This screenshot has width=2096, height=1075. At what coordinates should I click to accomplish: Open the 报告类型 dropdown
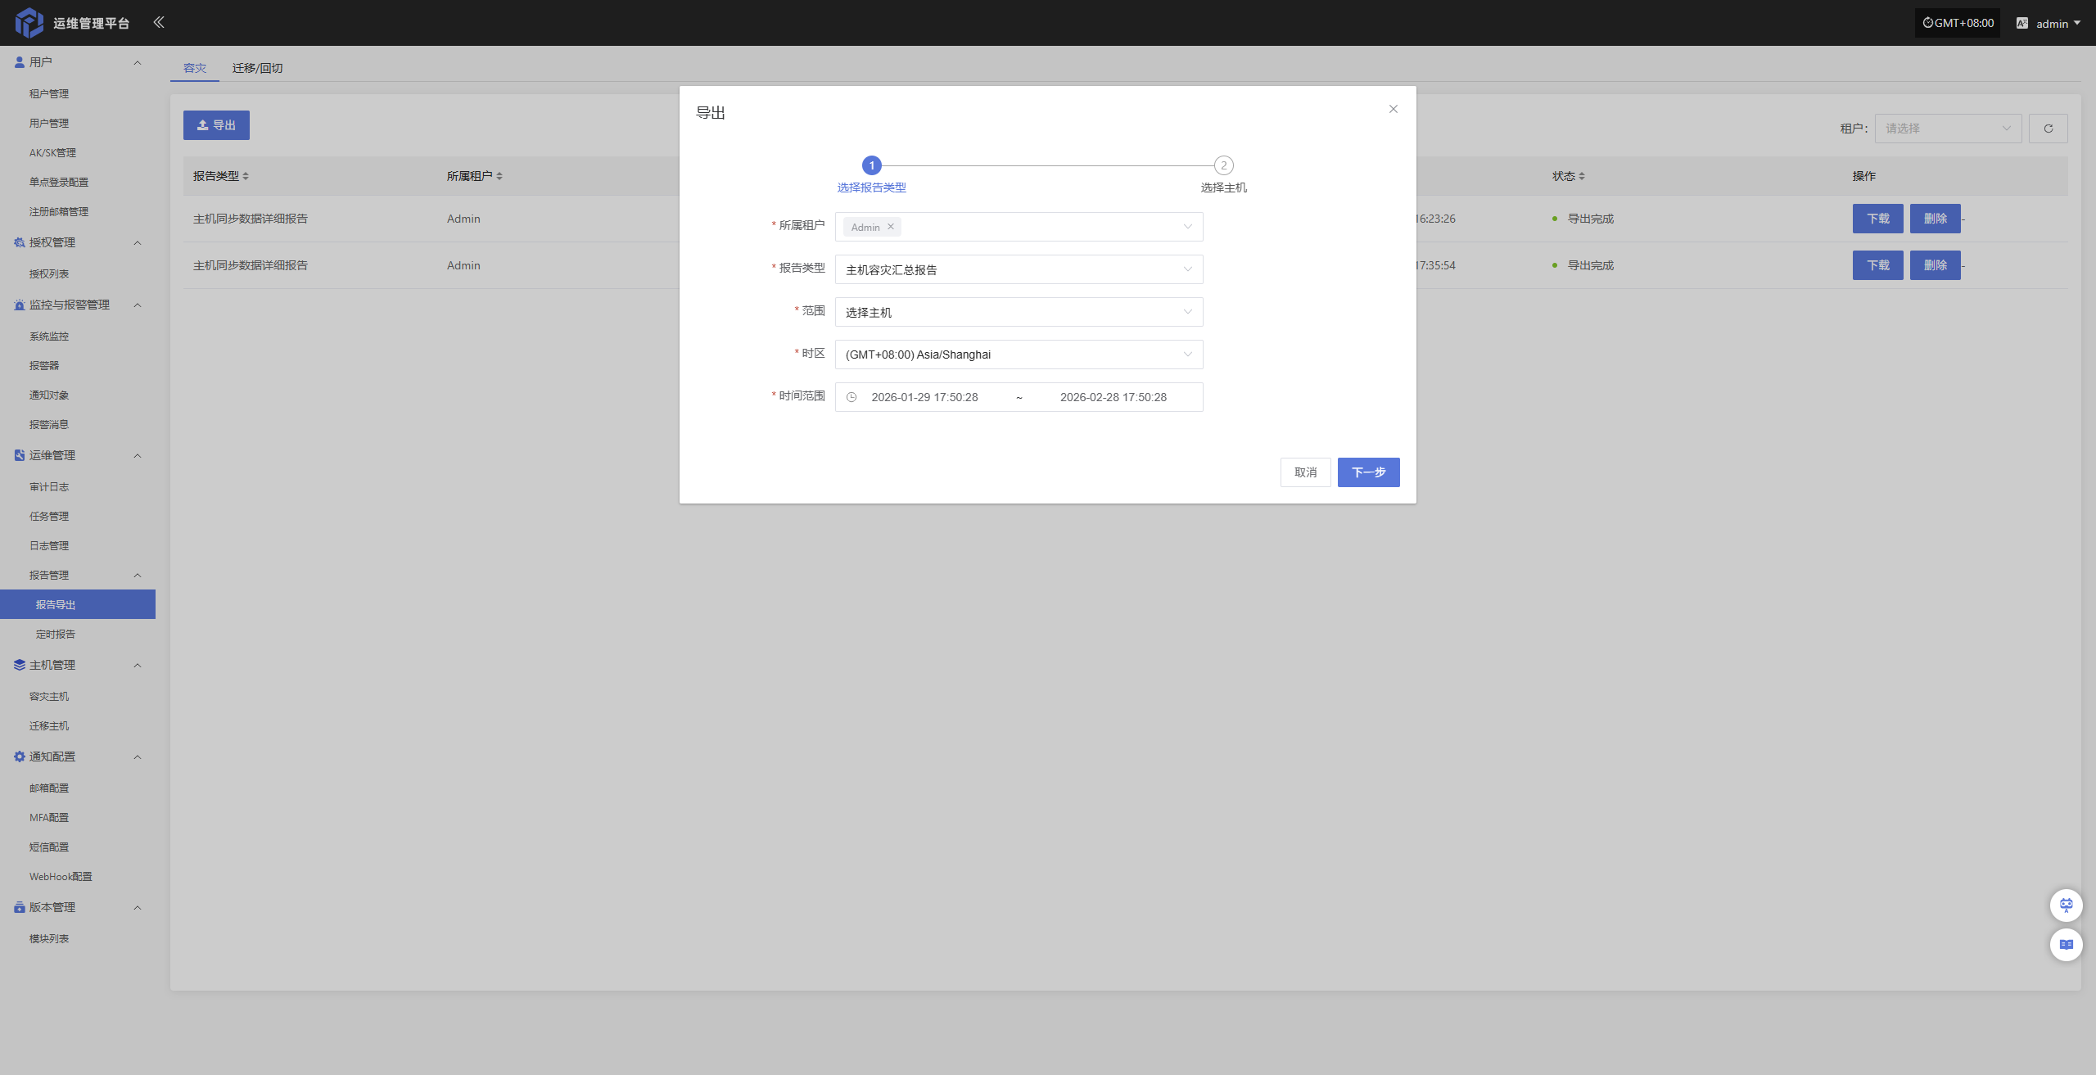tap(1019, 269)
